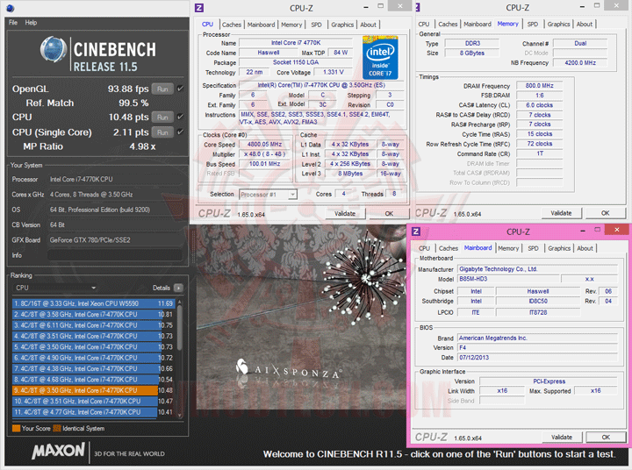Switch to Mainboard tab in the CPU-Z CPU window
Viewport: 632px width, 470px height.
[262, 25]
